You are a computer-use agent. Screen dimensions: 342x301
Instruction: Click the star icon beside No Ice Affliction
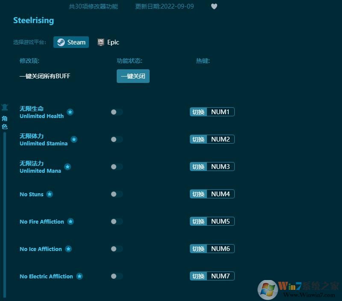click(68, 249)
